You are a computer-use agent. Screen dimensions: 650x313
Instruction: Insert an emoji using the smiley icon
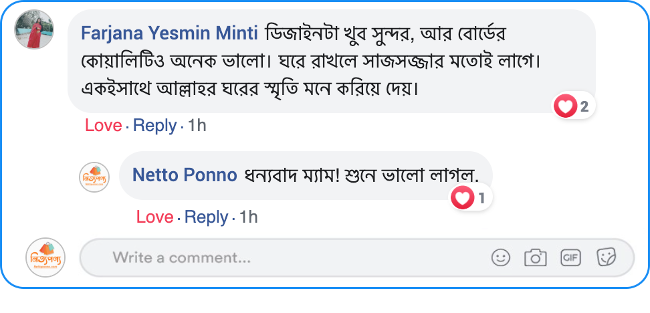[500, 257]
